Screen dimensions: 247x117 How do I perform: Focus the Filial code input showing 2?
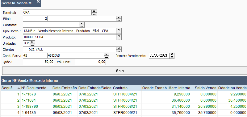pos(35,19)
